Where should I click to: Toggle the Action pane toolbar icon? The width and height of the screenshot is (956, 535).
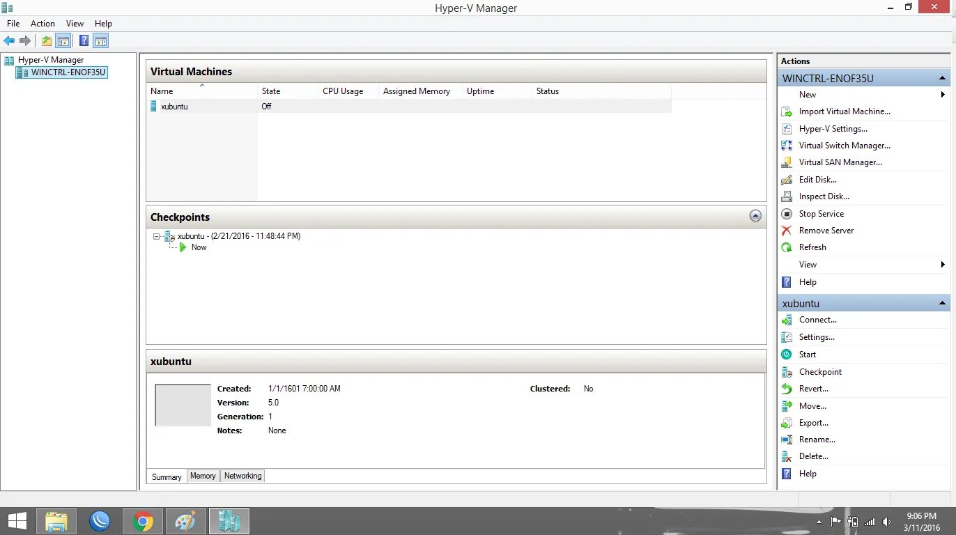tap(101, 41)
